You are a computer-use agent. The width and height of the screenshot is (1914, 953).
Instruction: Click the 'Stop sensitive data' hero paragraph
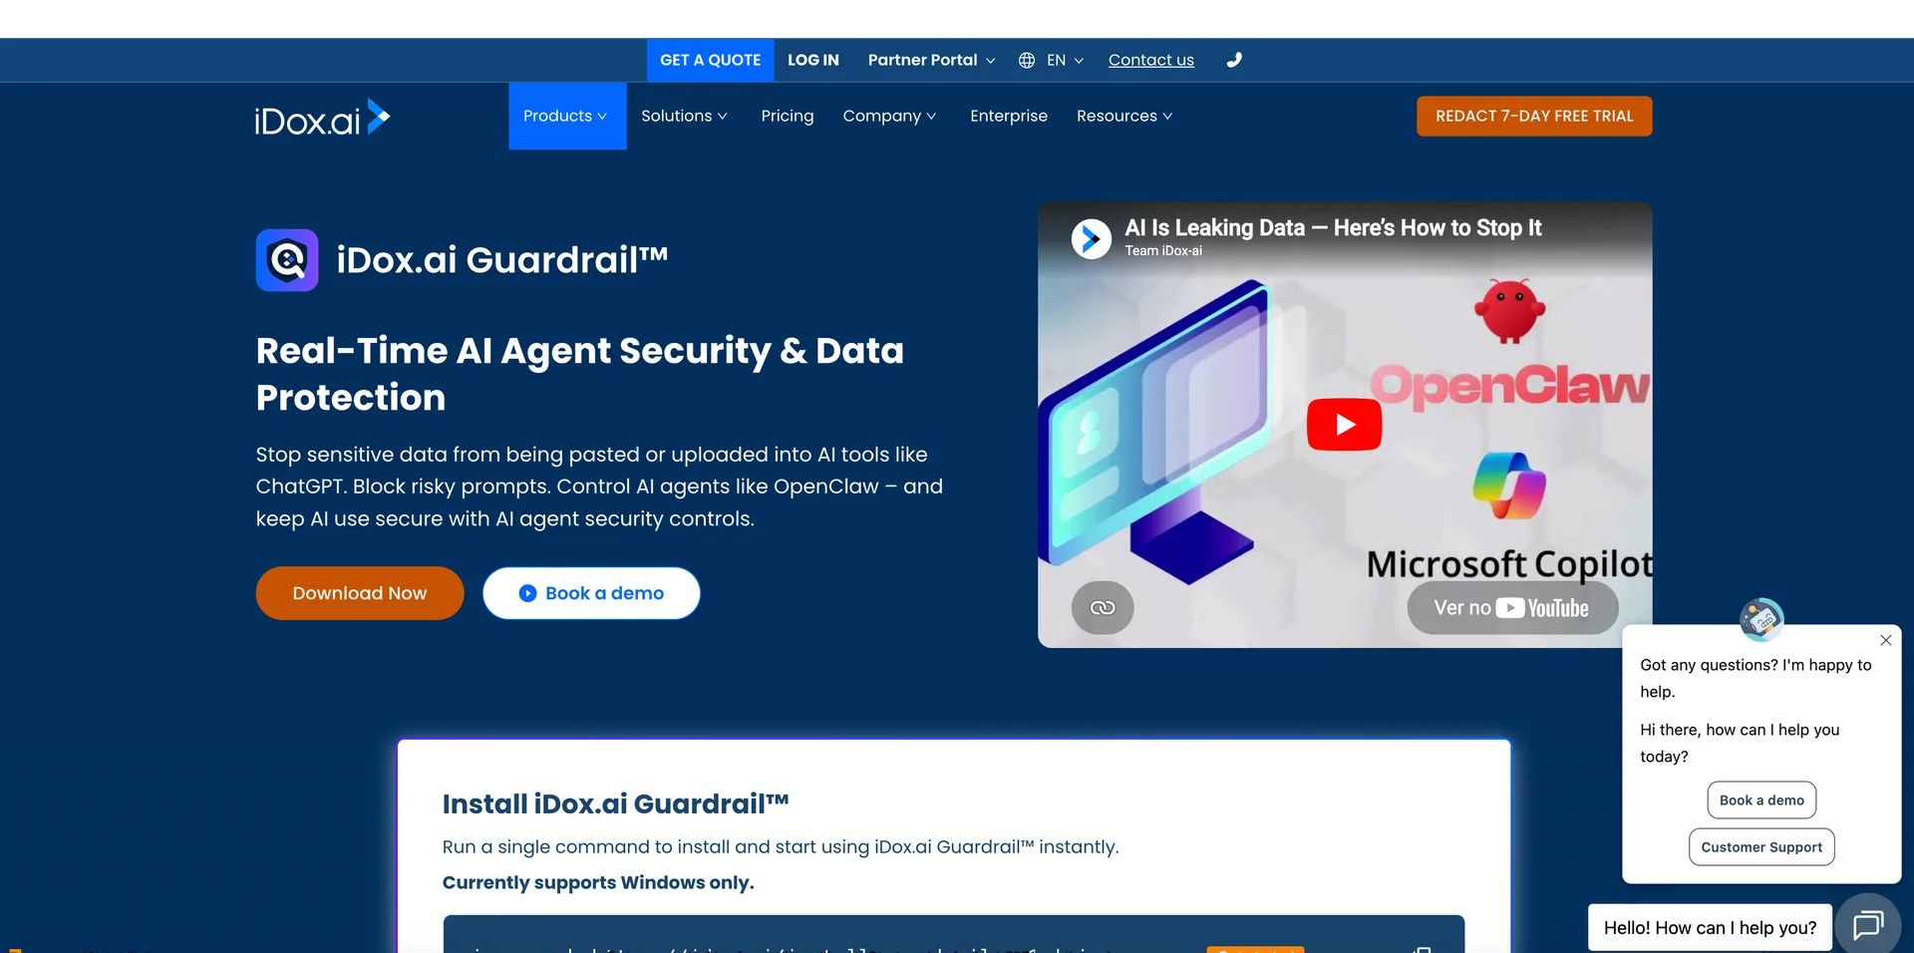point(599,486)
